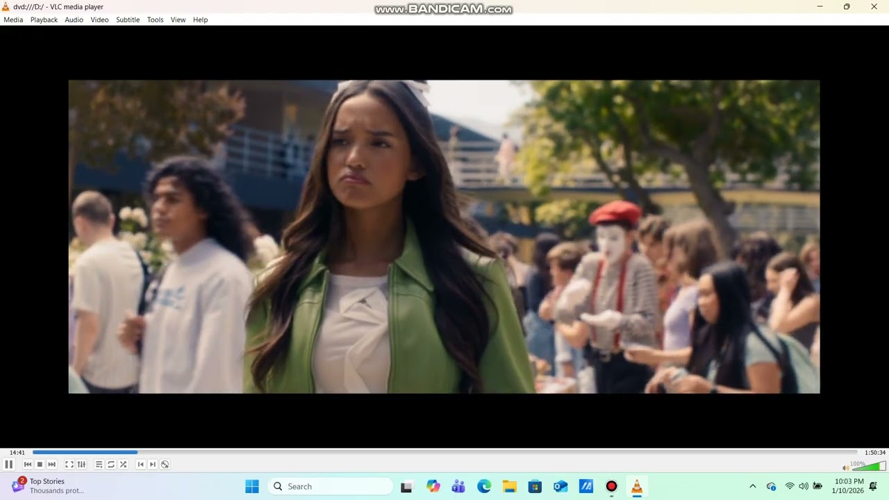Screen dimensions: 889x500
Task: Click the taskbar Search box
Action: point(329,486)
